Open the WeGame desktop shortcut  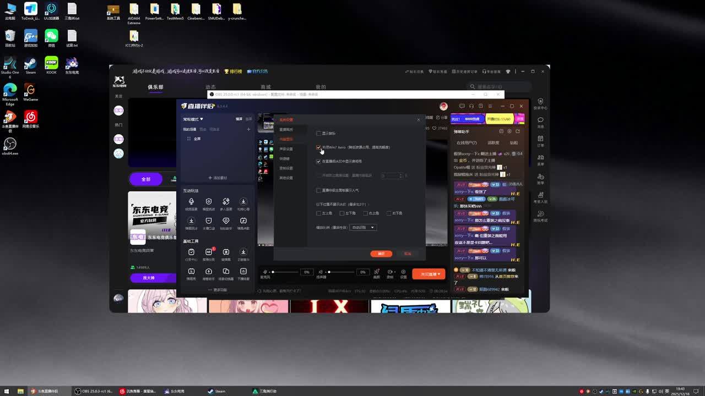(x=31, y=92)
